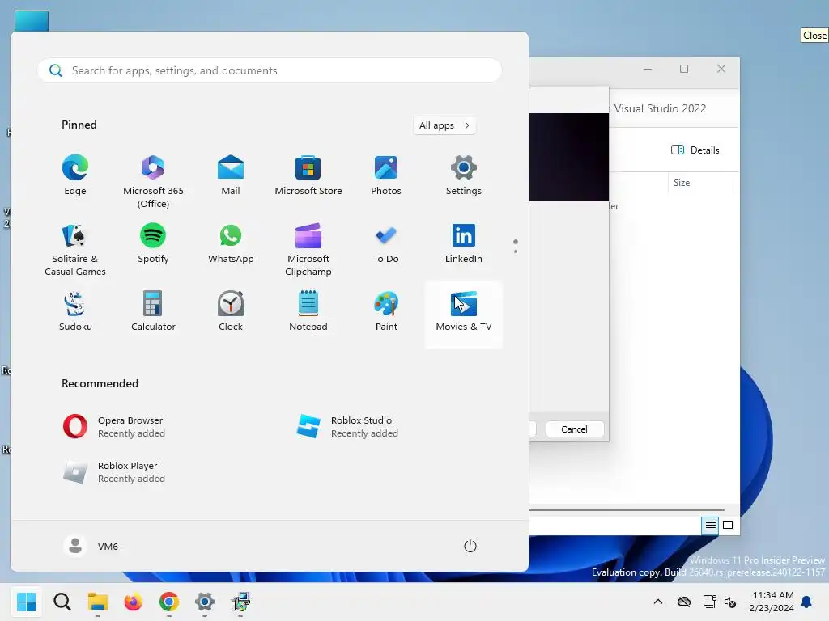
Task: Open taskbar Search
Action: pyautogui.click(x=62, y=602)
